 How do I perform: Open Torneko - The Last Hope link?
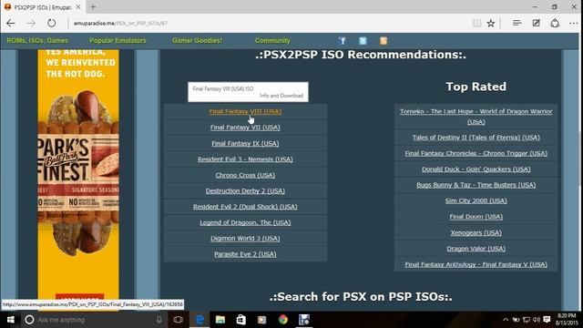476,117
